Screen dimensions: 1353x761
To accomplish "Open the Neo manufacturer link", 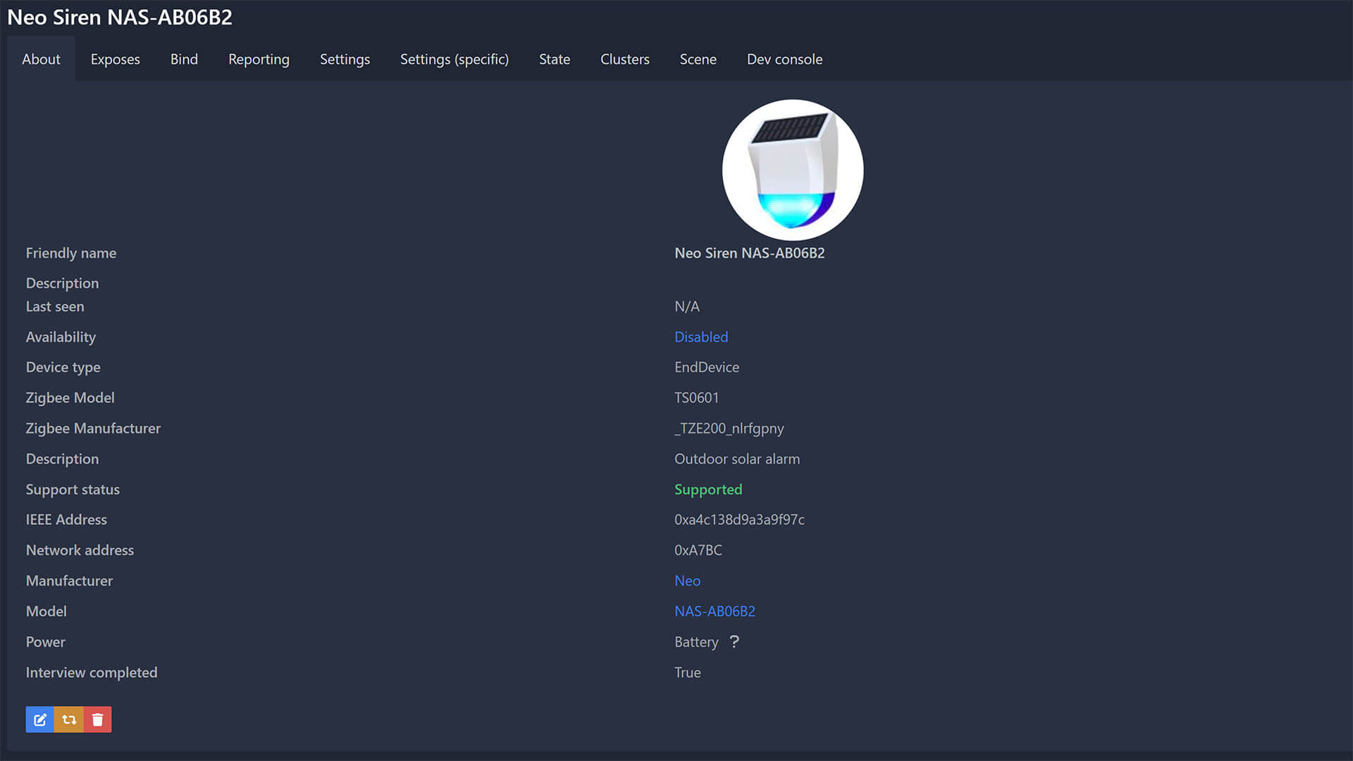I will 687,581.
